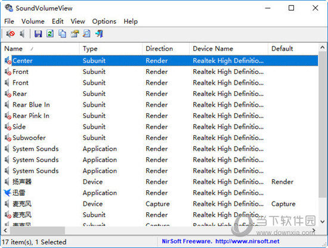
Task: Open the Volume menu
Action: (33, 21)
